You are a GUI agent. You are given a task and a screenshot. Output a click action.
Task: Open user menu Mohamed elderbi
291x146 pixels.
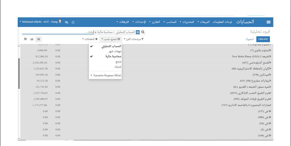(x=40, y=22)
